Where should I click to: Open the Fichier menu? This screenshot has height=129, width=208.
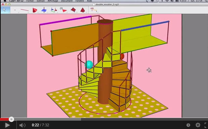coord(30,1)
